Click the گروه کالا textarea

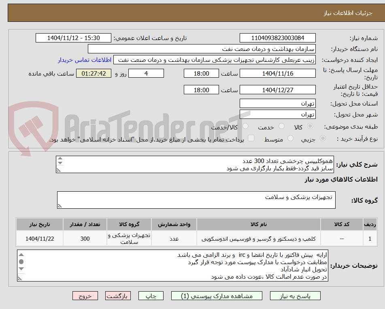click(196, 200)
